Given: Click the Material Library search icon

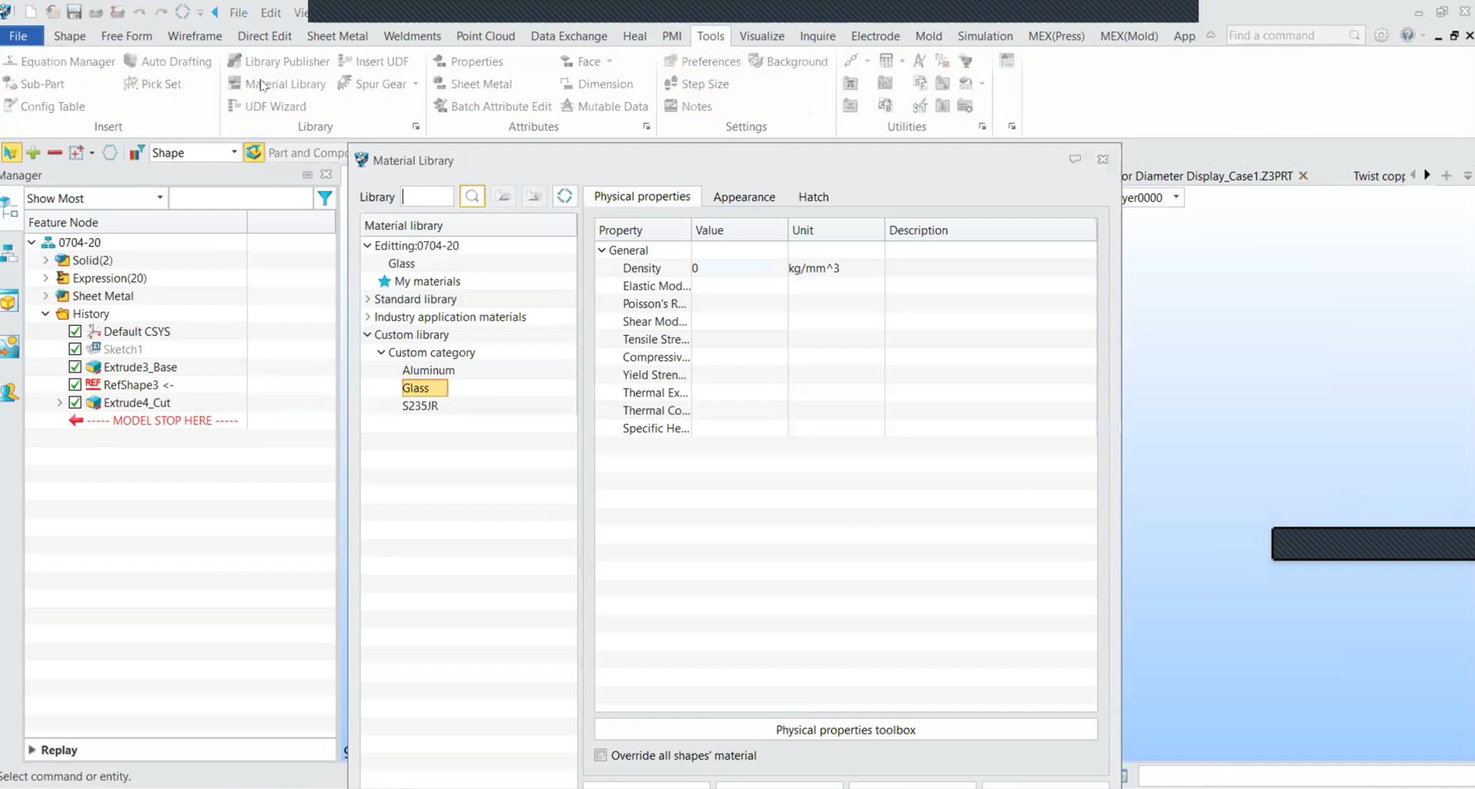Looking at the screenshot, I should click(472, 197).
